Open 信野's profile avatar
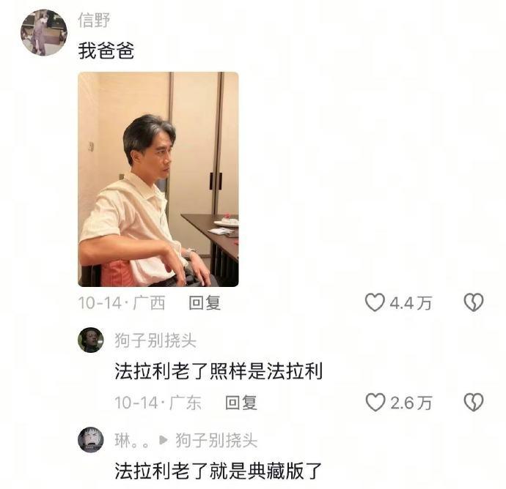The height and width of the screenshot is (489, 506). tap(44, 32)
